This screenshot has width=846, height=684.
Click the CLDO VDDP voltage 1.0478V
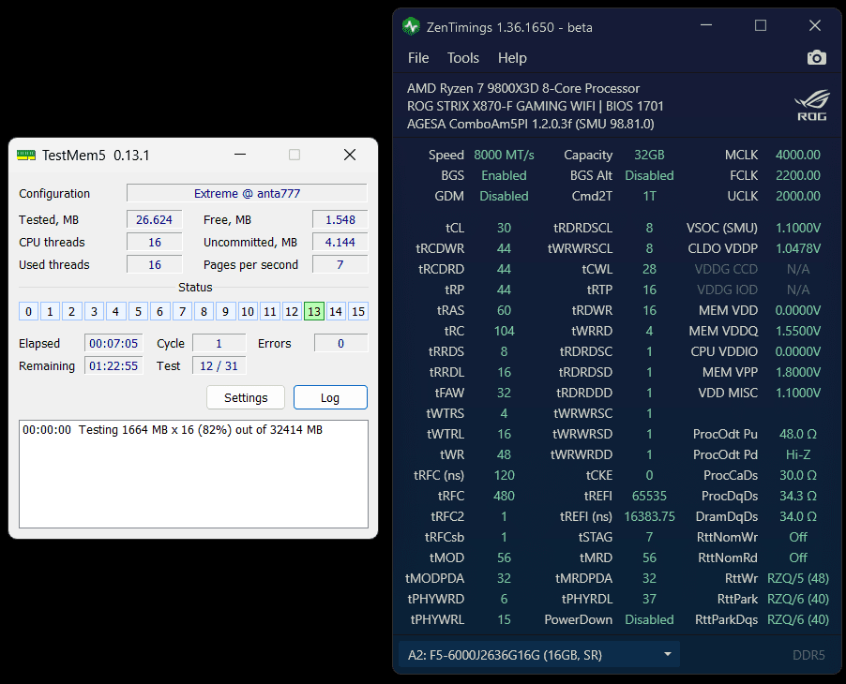pyautogui.click(x=798, y=248)
